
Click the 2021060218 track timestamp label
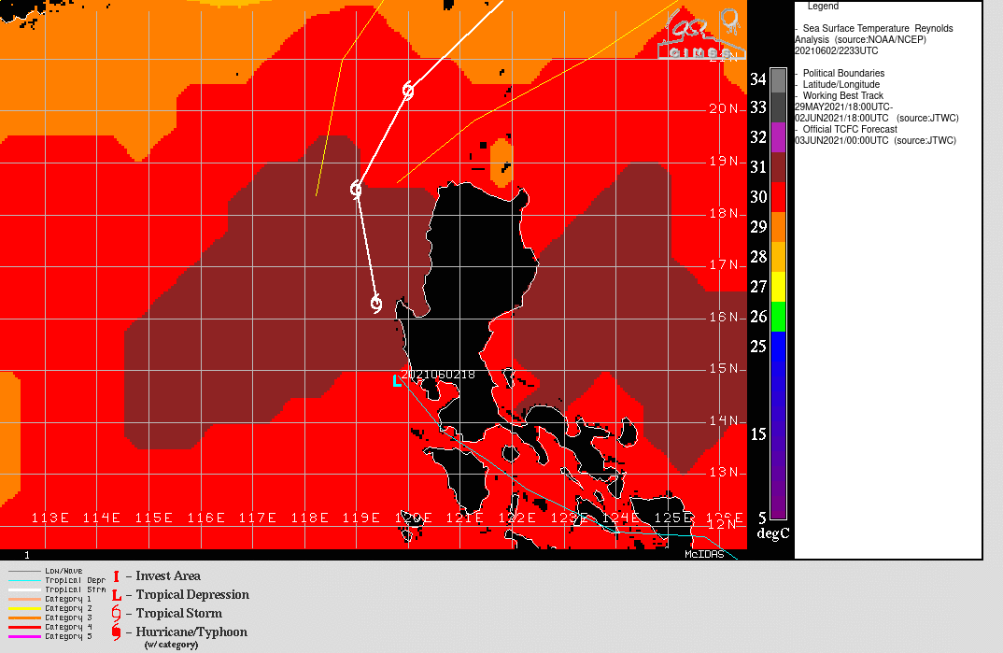pos(439,375)
